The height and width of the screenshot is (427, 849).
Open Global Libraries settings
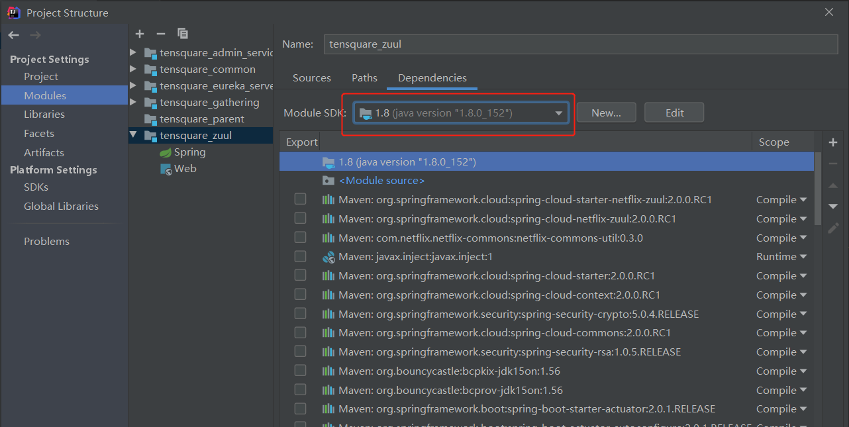click(61, 207)
